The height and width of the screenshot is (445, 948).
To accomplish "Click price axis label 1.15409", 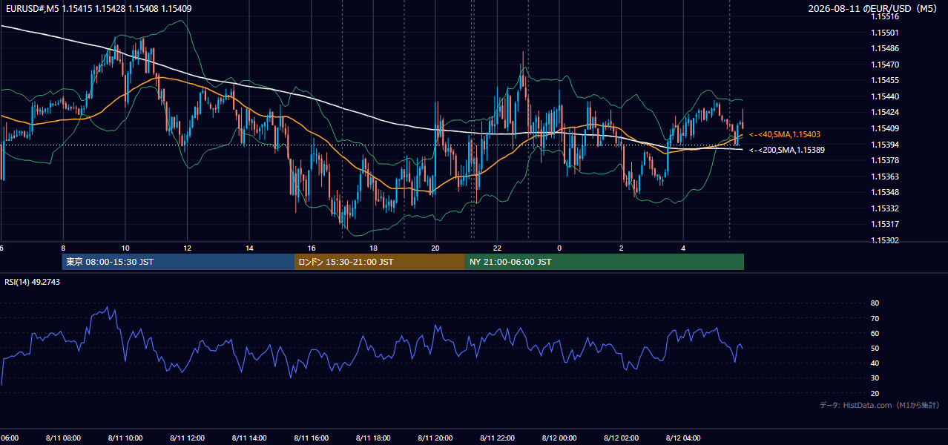I will click(885, 128).
